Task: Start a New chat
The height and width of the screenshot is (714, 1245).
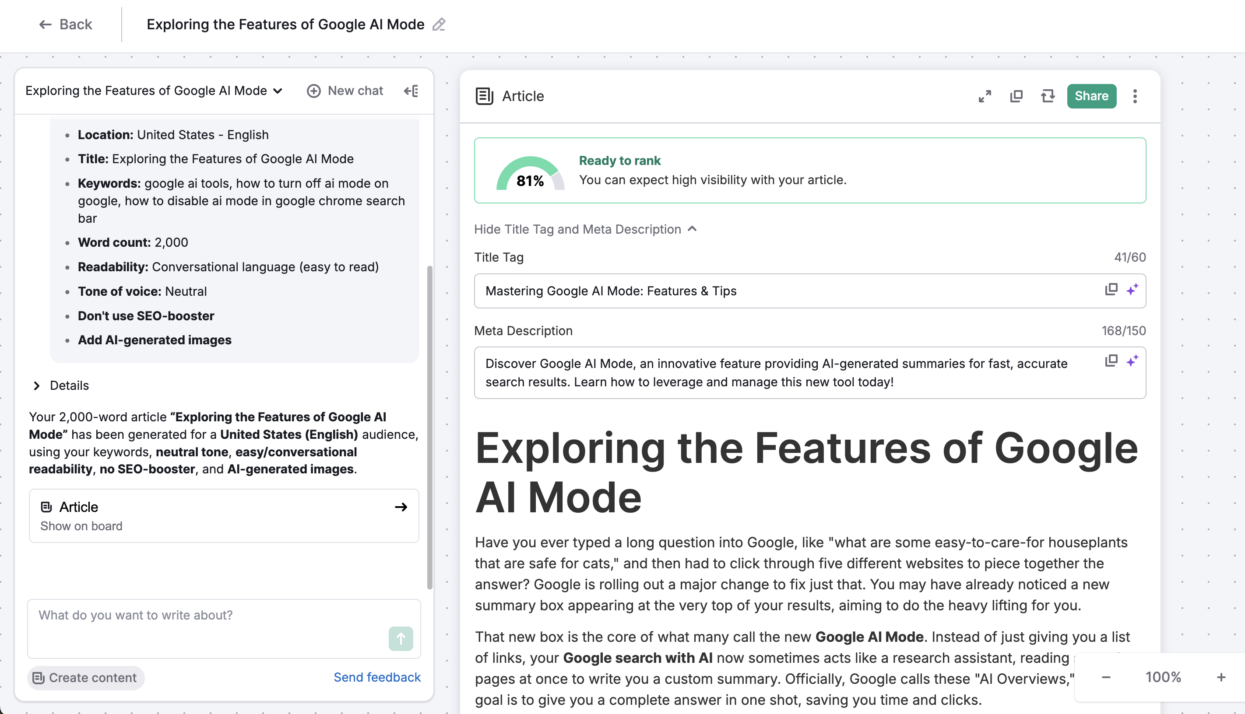Action: (345, 91)
